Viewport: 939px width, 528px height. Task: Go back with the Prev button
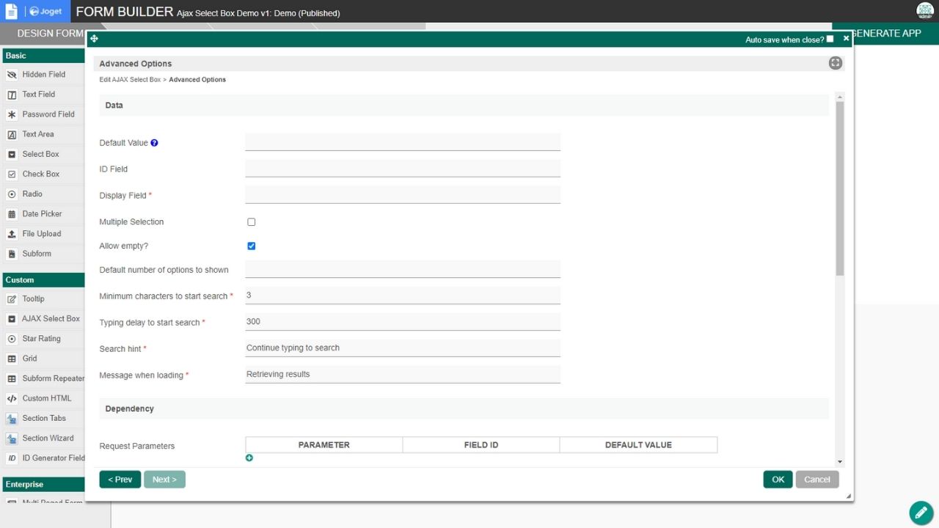click(120, 479)
